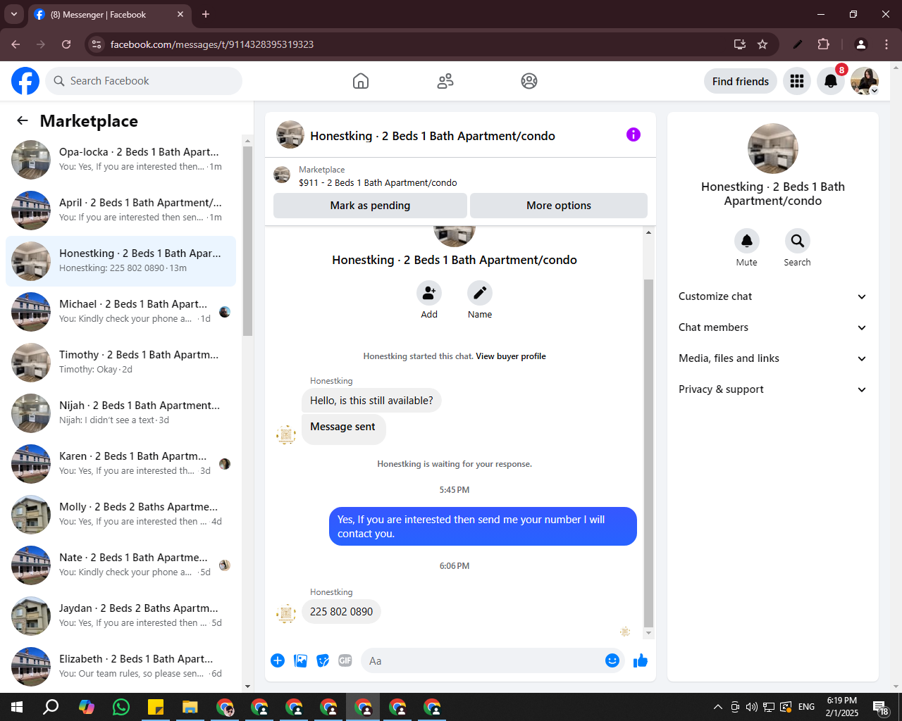Open conversation information purple icon
The height and width of the screenshot is (721, 902).
634,134
